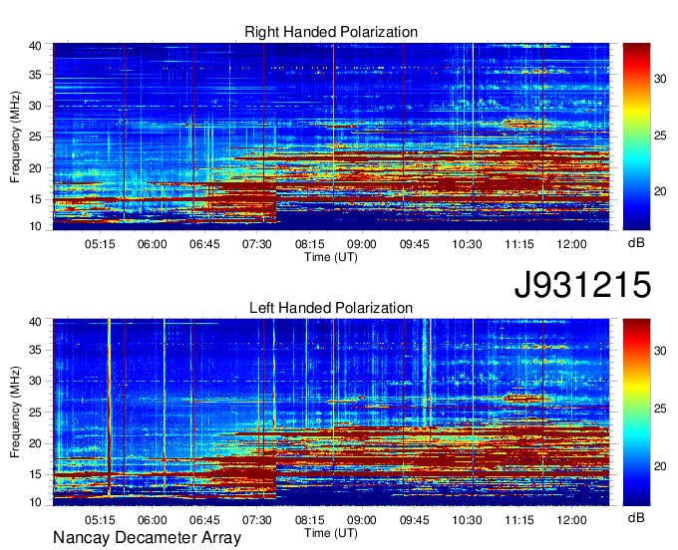Click "Time (UT)" axis label under Left Handed plot

pos(331,533)
